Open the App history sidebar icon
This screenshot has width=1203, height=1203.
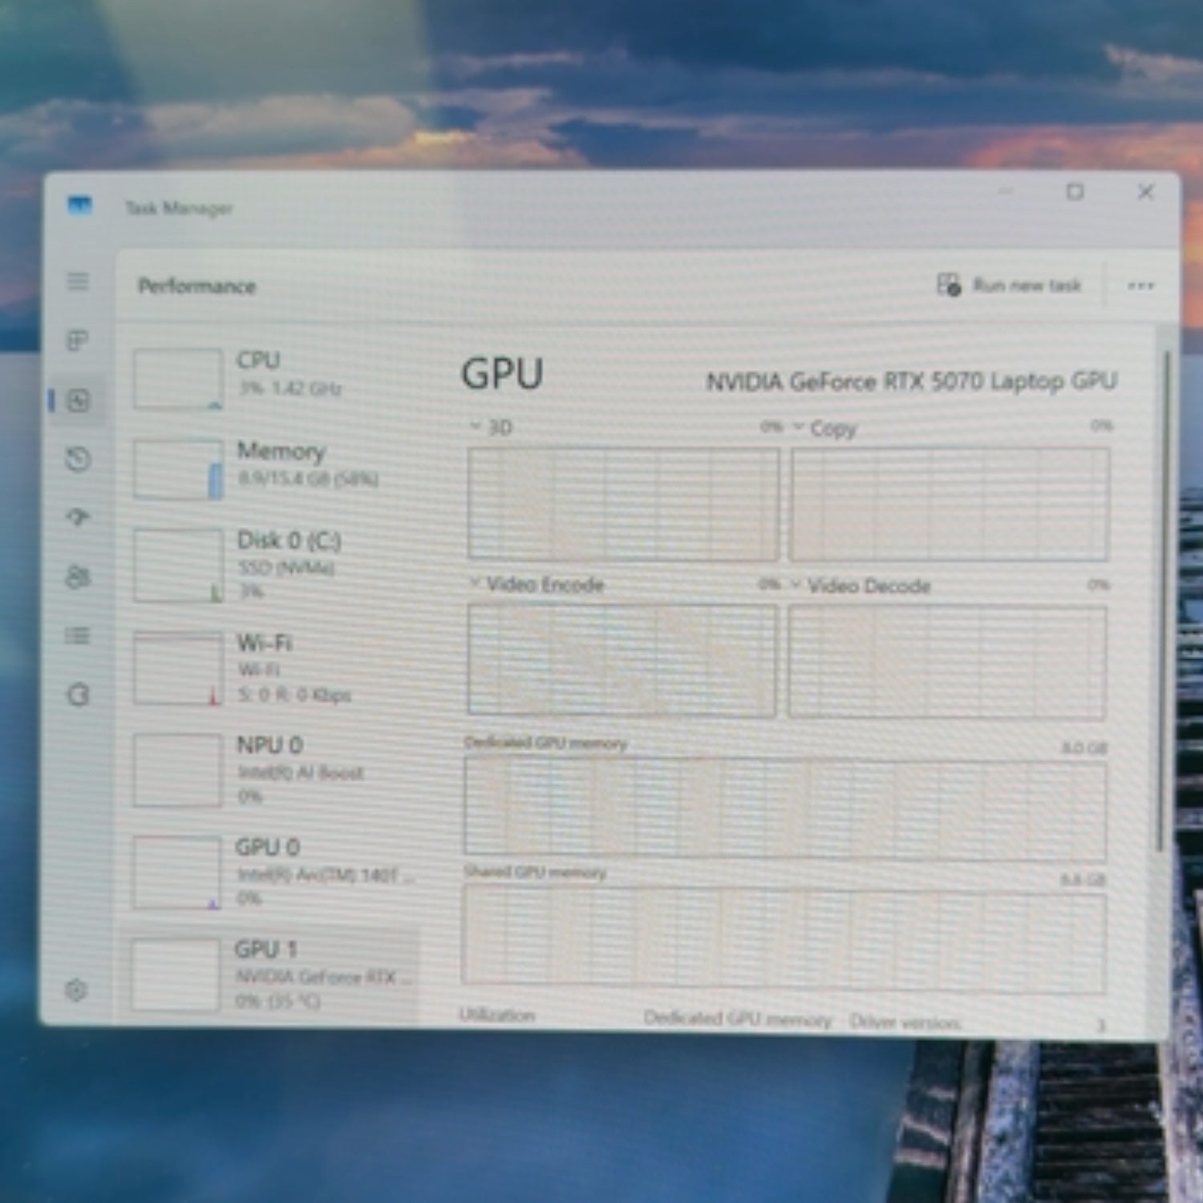tap(78, 459)
